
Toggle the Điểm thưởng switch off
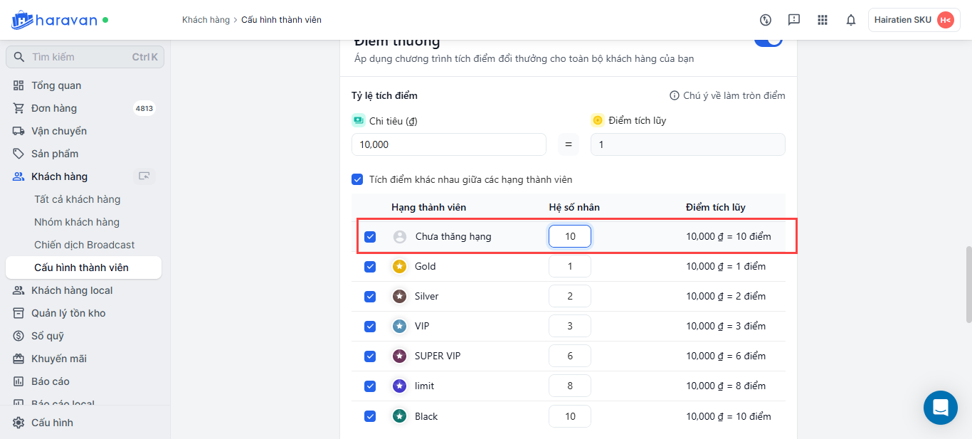768,41
